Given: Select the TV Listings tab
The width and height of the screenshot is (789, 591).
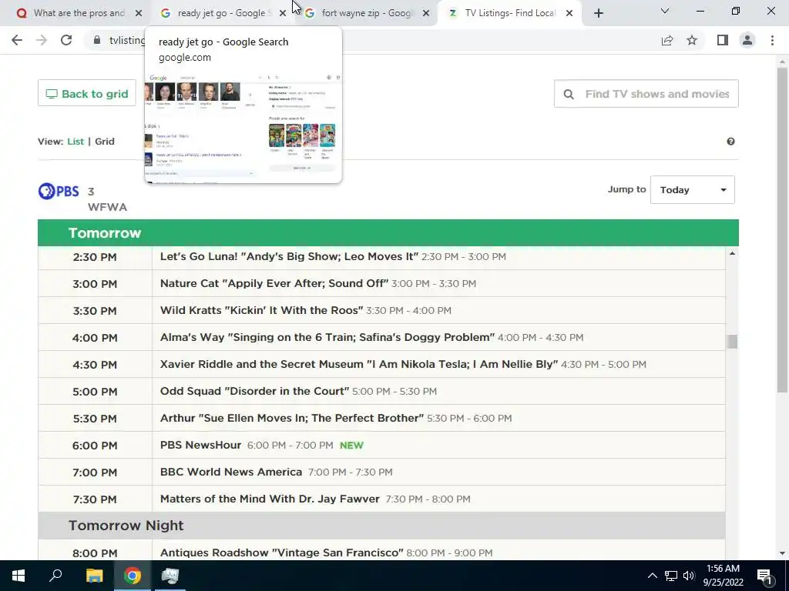Looking at the screenshot, I should pyautogui.click(x=509, y=13).
